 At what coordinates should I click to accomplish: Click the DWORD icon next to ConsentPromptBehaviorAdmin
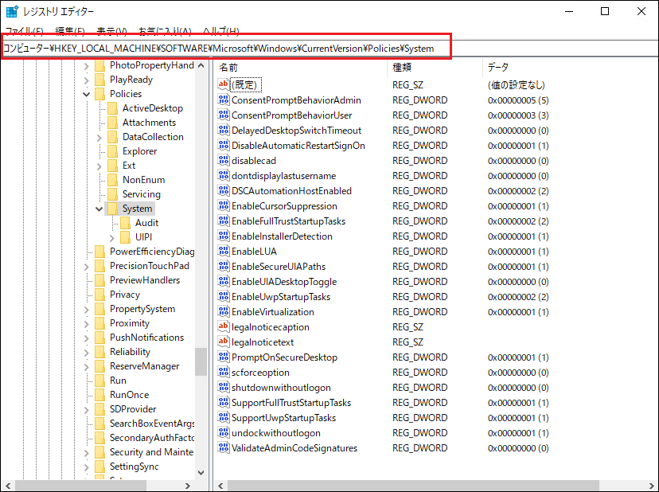click(x=225, y=100)
